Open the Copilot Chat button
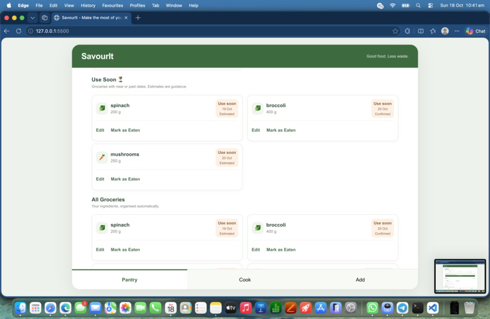This screenshot has height=319, width=490. [x=475, y=31]
